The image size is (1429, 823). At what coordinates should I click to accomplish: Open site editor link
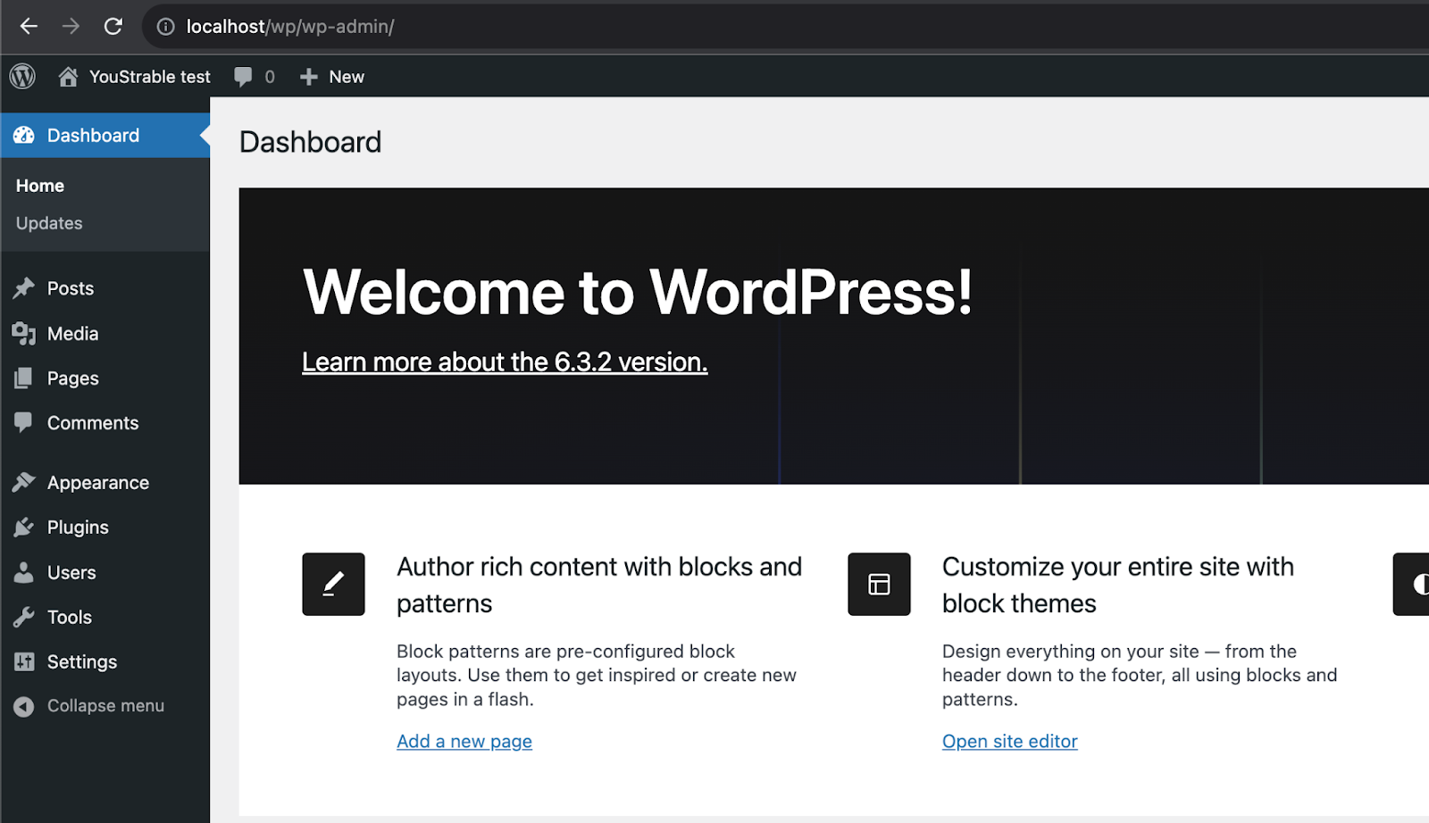point(1009,742)
